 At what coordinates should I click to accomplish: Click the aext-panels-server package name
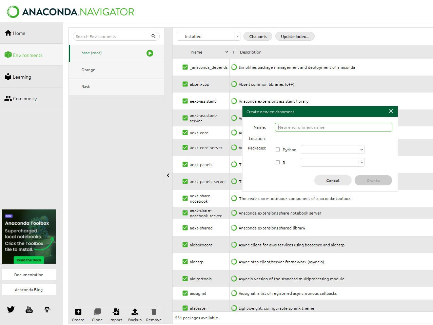(x=208, y=181)
